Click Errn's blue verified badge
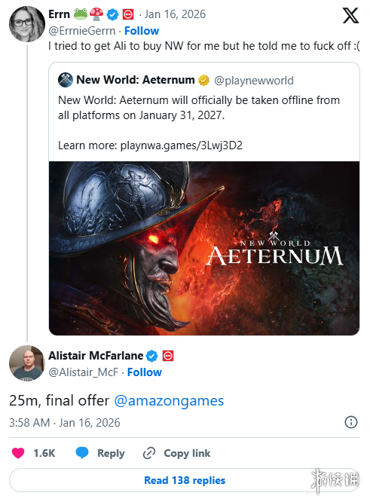 tap(112, 14)
